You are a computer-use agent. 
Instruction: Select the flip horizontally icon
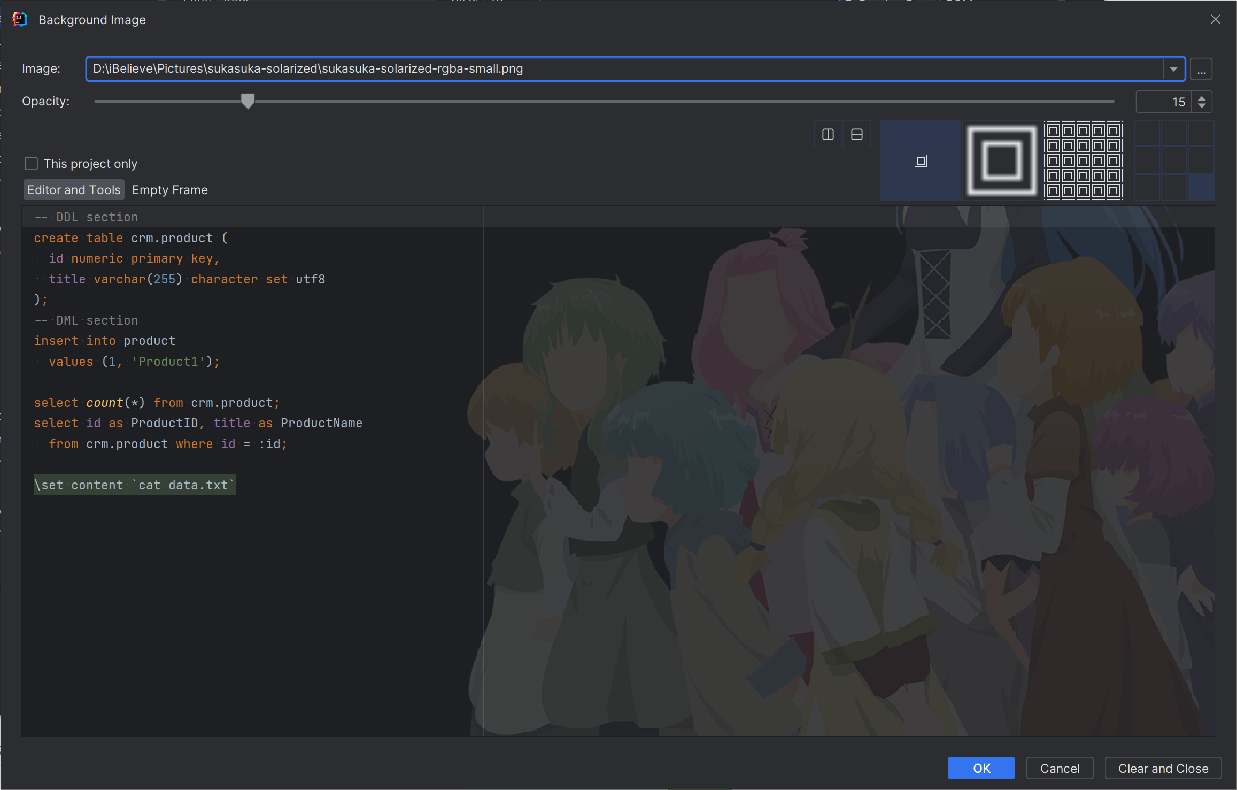coord(828,134)
